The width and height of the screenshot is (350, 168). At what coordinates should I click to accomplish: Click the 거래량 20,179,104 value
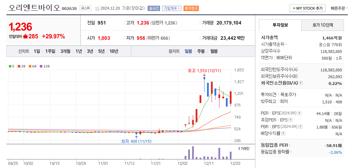coord(229,23)
